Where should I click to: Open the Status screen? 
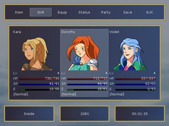click(x=84, y=12)
